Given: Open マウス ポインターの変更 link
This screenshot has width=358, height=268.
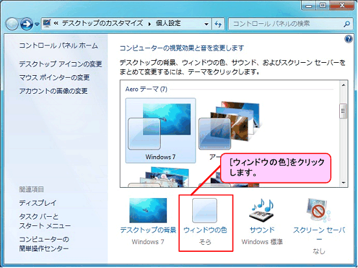Looking at the screenshot, I should coord(54,78).
